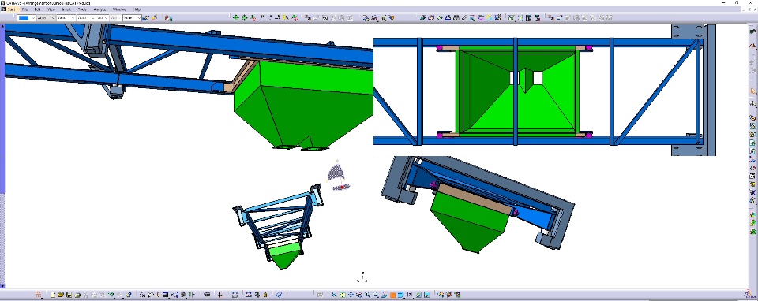
Task: Open the Tools menu
Action: click(82, 9)
